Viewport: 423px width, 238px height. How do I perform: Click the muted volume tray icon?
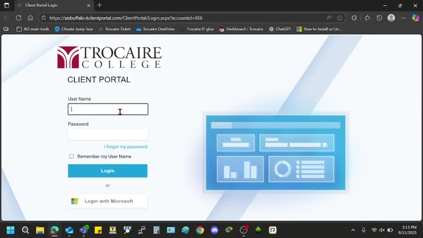click(382, 230)
